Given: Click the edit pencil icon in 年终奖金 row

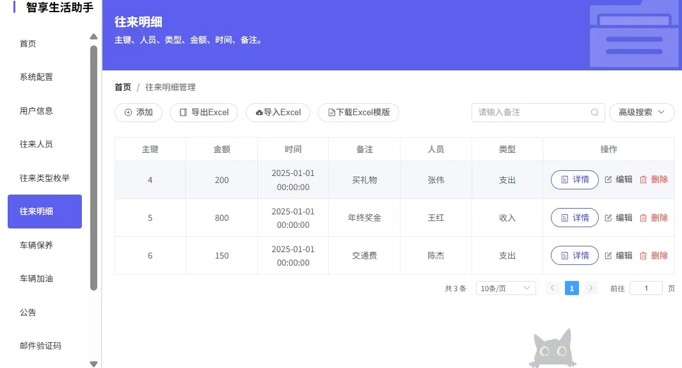Looking at the screenshot, I should pos(608,218).
